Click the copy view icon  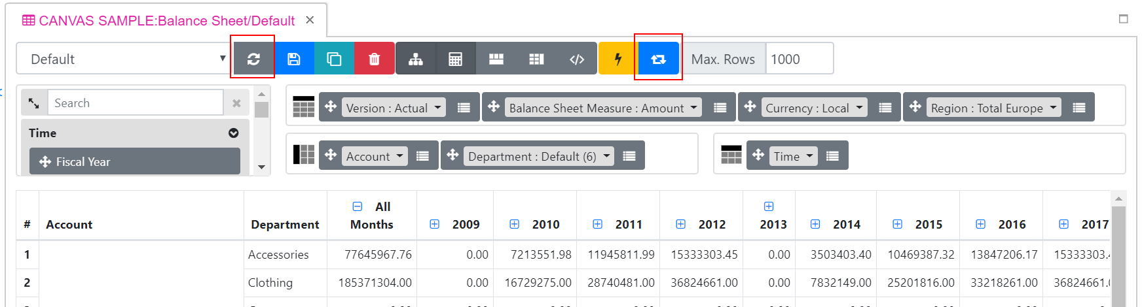coord(334,59)
